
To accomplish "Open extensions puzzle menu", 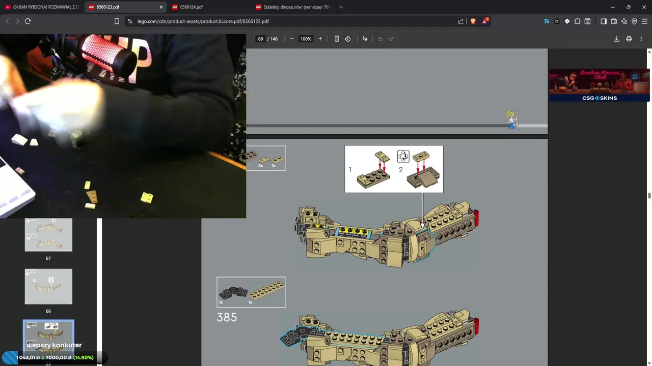I will (x=577, y=21).
